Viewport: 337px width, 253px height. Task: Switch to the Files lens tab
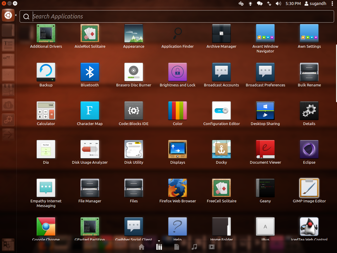pos(177,247)
